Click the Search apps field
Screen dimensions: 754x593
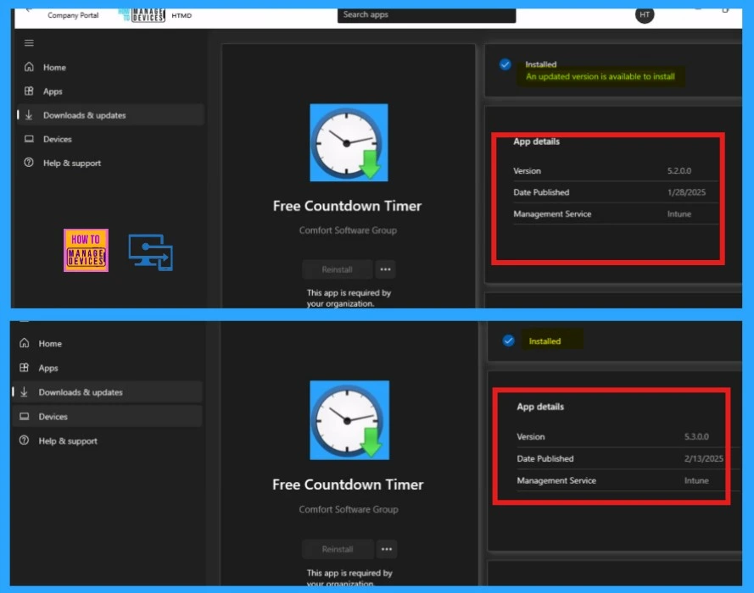(x=427, y=15)
